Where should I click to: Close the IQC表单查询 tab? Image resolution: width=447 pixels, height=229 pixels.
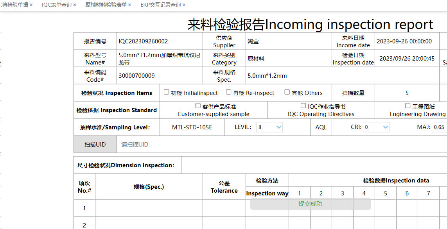[x=75, y=5]
